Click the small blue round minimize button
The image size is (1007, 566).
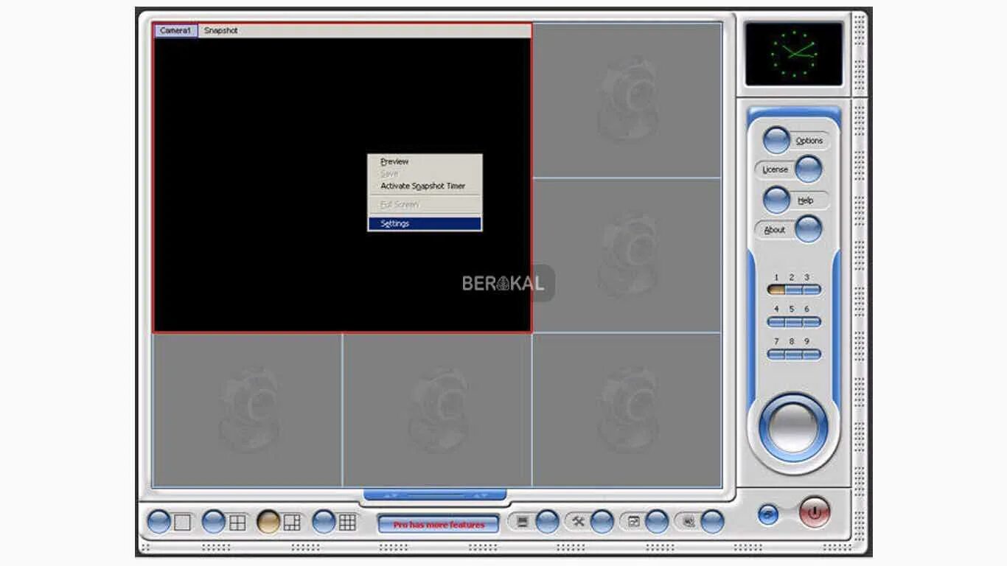point(768,514)
